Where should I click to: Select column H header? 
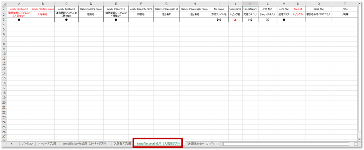tap(194, 4)
